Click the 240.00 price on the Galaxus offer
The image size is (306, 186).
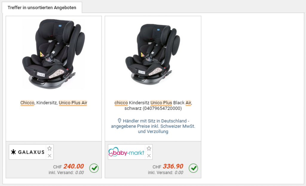(74, 166)
